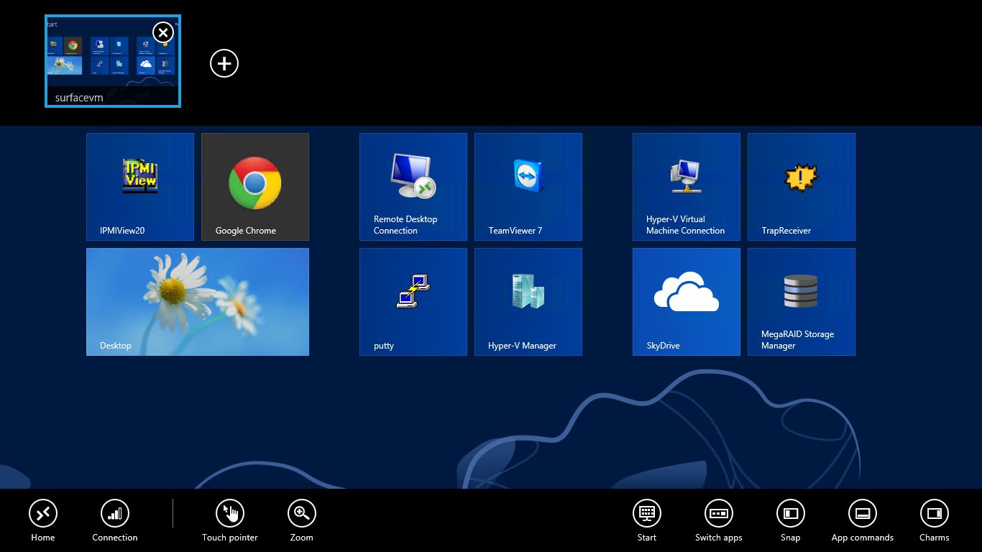This screenshot has width=982, height=552.
Task: Launch Google Chrome from Start tiles
Action: 255,187
